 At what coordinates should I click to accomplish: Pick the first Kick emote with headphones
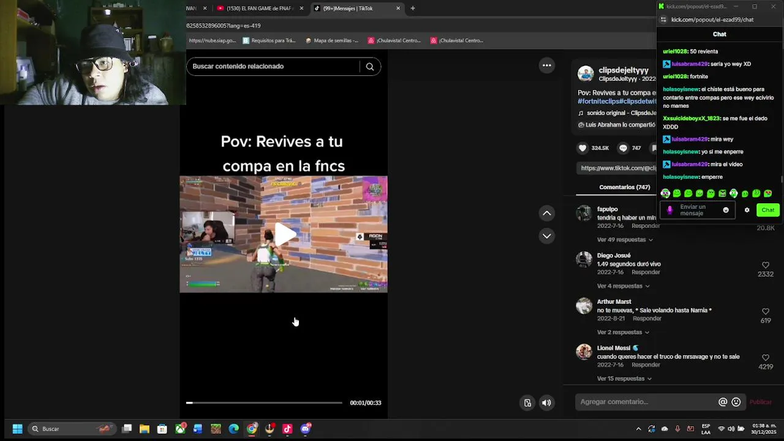[x=665, y=194]
